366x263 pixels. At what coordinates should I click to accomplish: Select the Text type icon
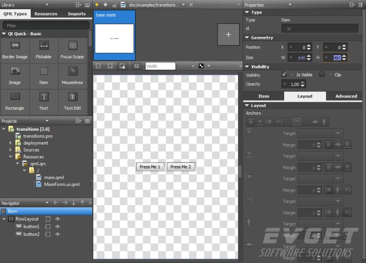pos(44,97)
